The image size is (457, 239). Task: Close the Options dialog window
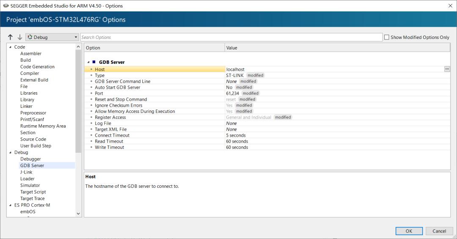click(x=450, y=5)
